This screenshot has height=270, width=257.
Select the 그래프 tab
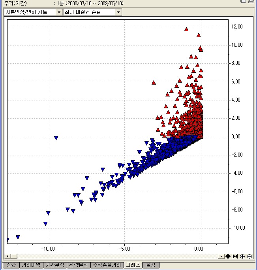coord(133,265)
